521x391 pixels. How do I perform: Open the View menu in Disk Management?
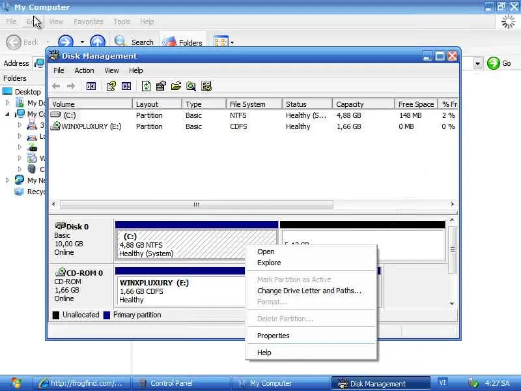(x=111, y=70)
